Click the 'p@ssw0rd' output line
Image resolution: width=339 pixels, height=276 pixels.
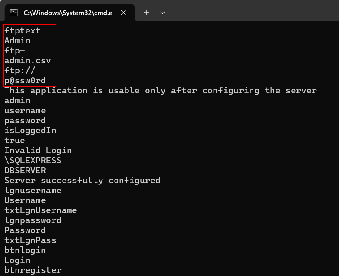[x=25, y=81]
